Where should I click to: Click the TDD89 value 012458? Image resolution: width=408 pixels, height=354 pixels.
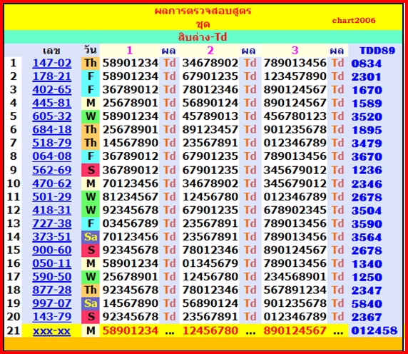tap(374, 330)
